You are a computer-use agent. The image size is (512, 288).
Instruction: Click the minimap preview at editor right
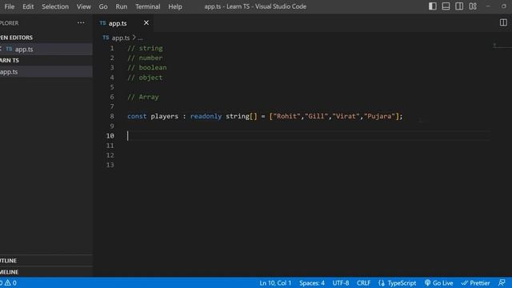coord(502,46)
